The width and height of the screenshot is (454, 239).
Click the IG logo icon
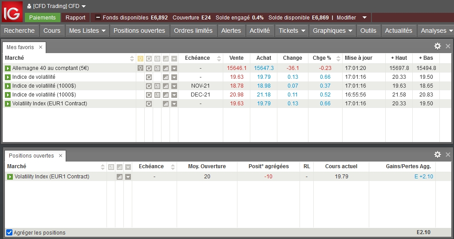[12, 12]
